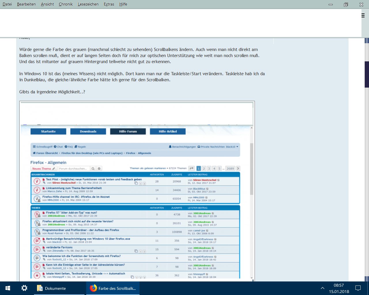Open 'Linksammlung zum Thema Barrierefreiheit' topic
Image resolution: width=369 pixels, height=295 pixels.
(74, 188)
